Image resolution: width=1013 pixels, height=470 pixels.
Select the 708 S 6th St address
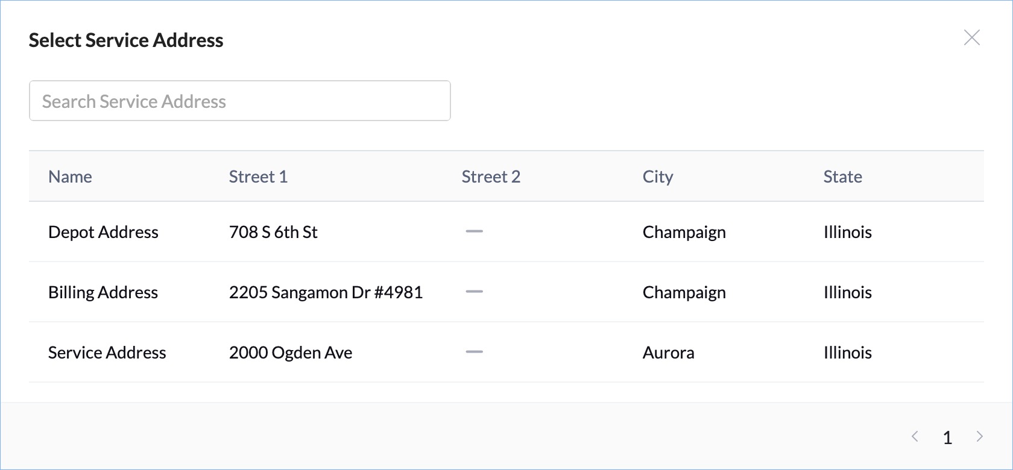click(x=273, y=232)
